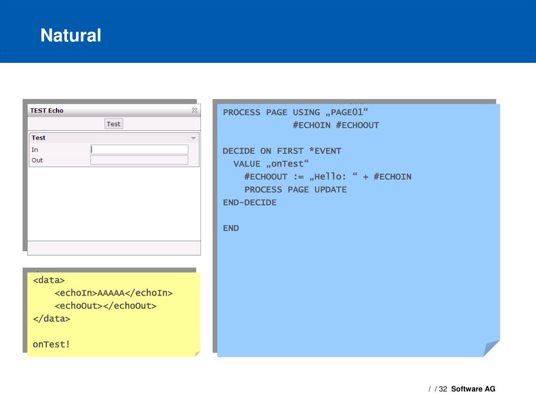This screenshot has height=402, width=536.
Task: Click the VALUE onTest code line
Action: tap(271, 164)
